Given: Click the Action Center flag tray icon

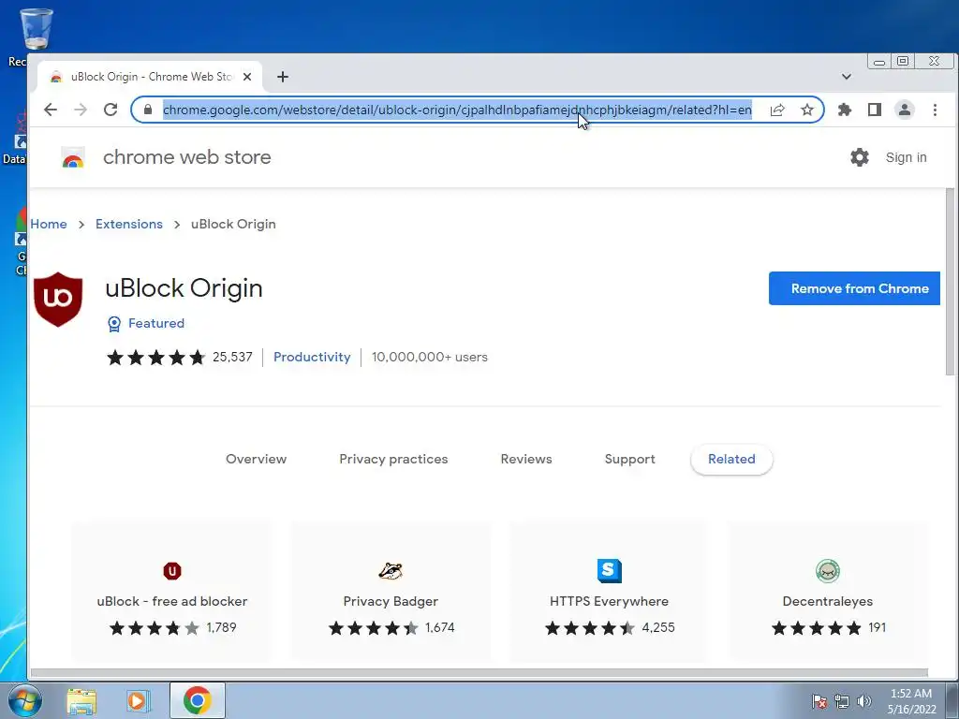Looking at the screenshot, I should (819, 701).
